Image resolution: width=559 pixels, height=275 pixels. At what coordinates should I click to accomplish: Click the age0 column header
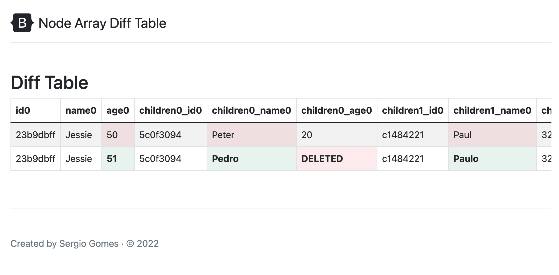(118, 110)
